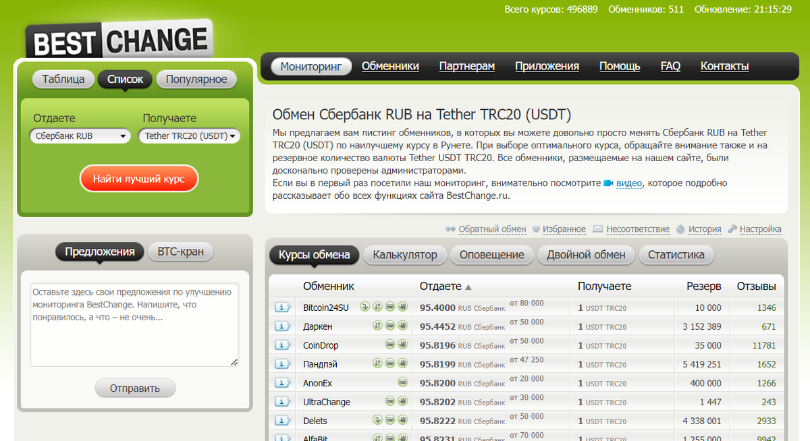This screenshot has height=441, width=810.
Task: Switch to the Таблица view tab
Action: click(63, 80)
